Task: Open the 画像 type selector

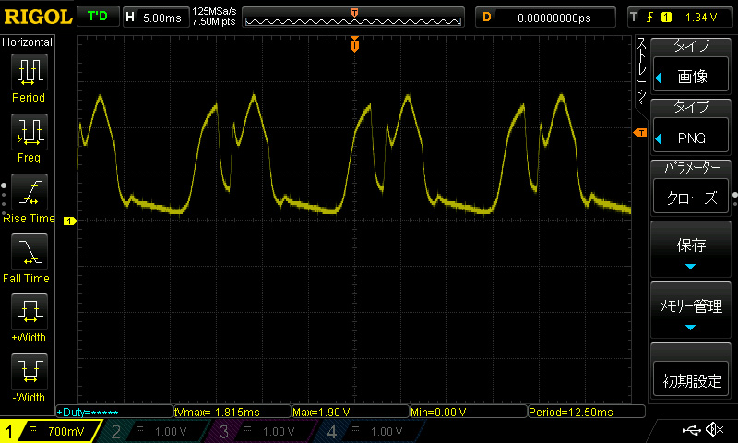Action: coord(691,78)
